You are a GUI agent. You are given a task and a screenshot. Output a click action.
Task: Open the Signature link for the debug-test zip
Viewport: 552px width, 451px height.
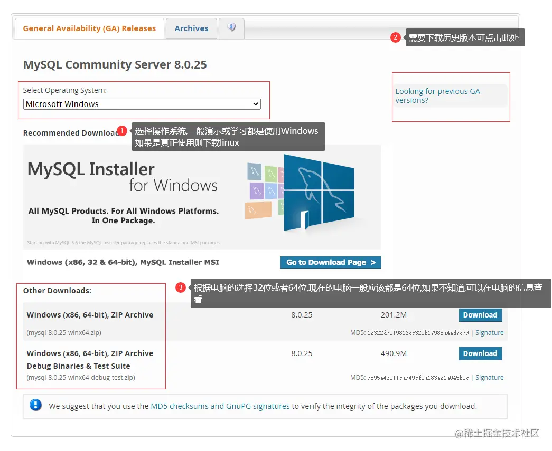(489, 377)
